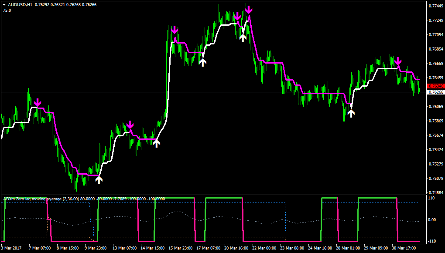The image size is (445, 253).
Task: Click the 7 Mar 07:00 time label
Action: (x=39, y=248)
